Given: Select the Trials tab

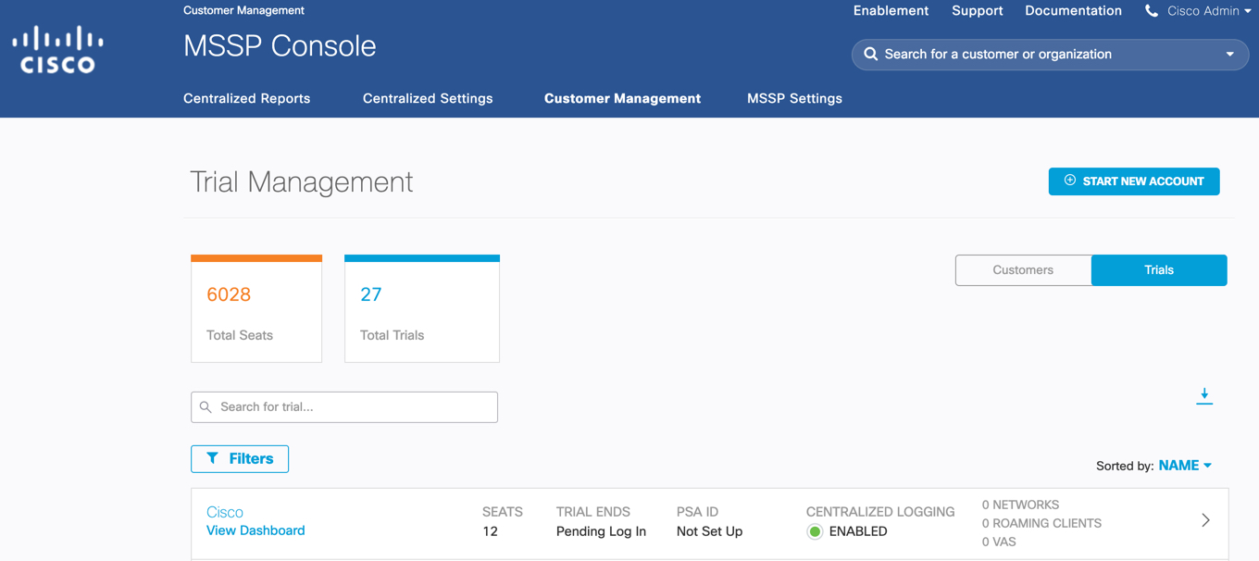Looking at the screenshot, I should point(1159,270).
